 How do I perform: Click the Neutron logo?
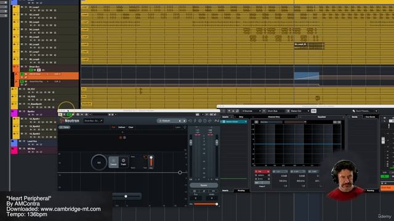tap(70, 121)
